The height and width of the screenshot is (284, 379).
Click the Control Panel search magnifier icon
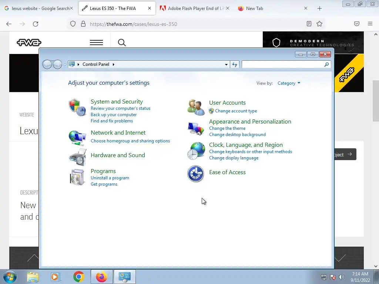[326, 64]
